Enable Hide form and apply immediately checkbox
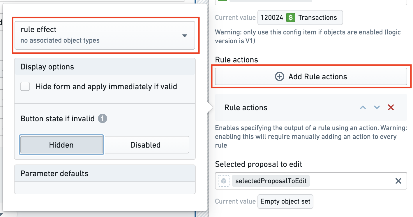The image size is (413, 217). [x=25, y=87]
